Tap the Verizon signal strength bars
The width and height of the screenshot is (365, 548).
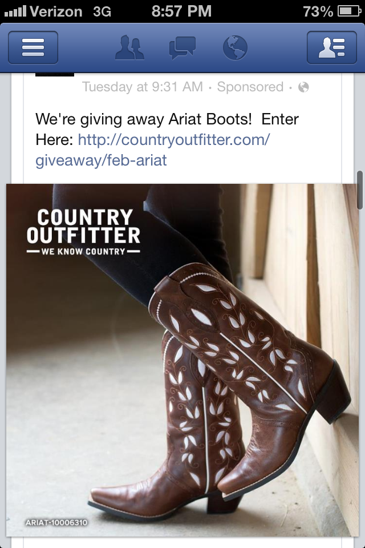(15, 11)
